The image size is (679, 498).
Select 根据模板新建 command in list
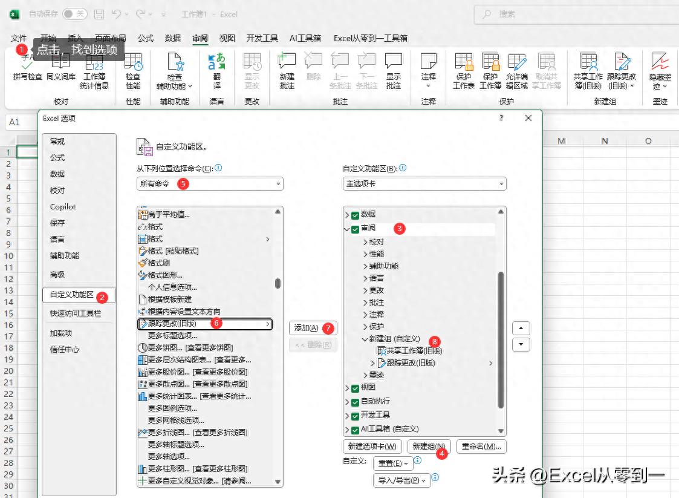pos(205,300)
